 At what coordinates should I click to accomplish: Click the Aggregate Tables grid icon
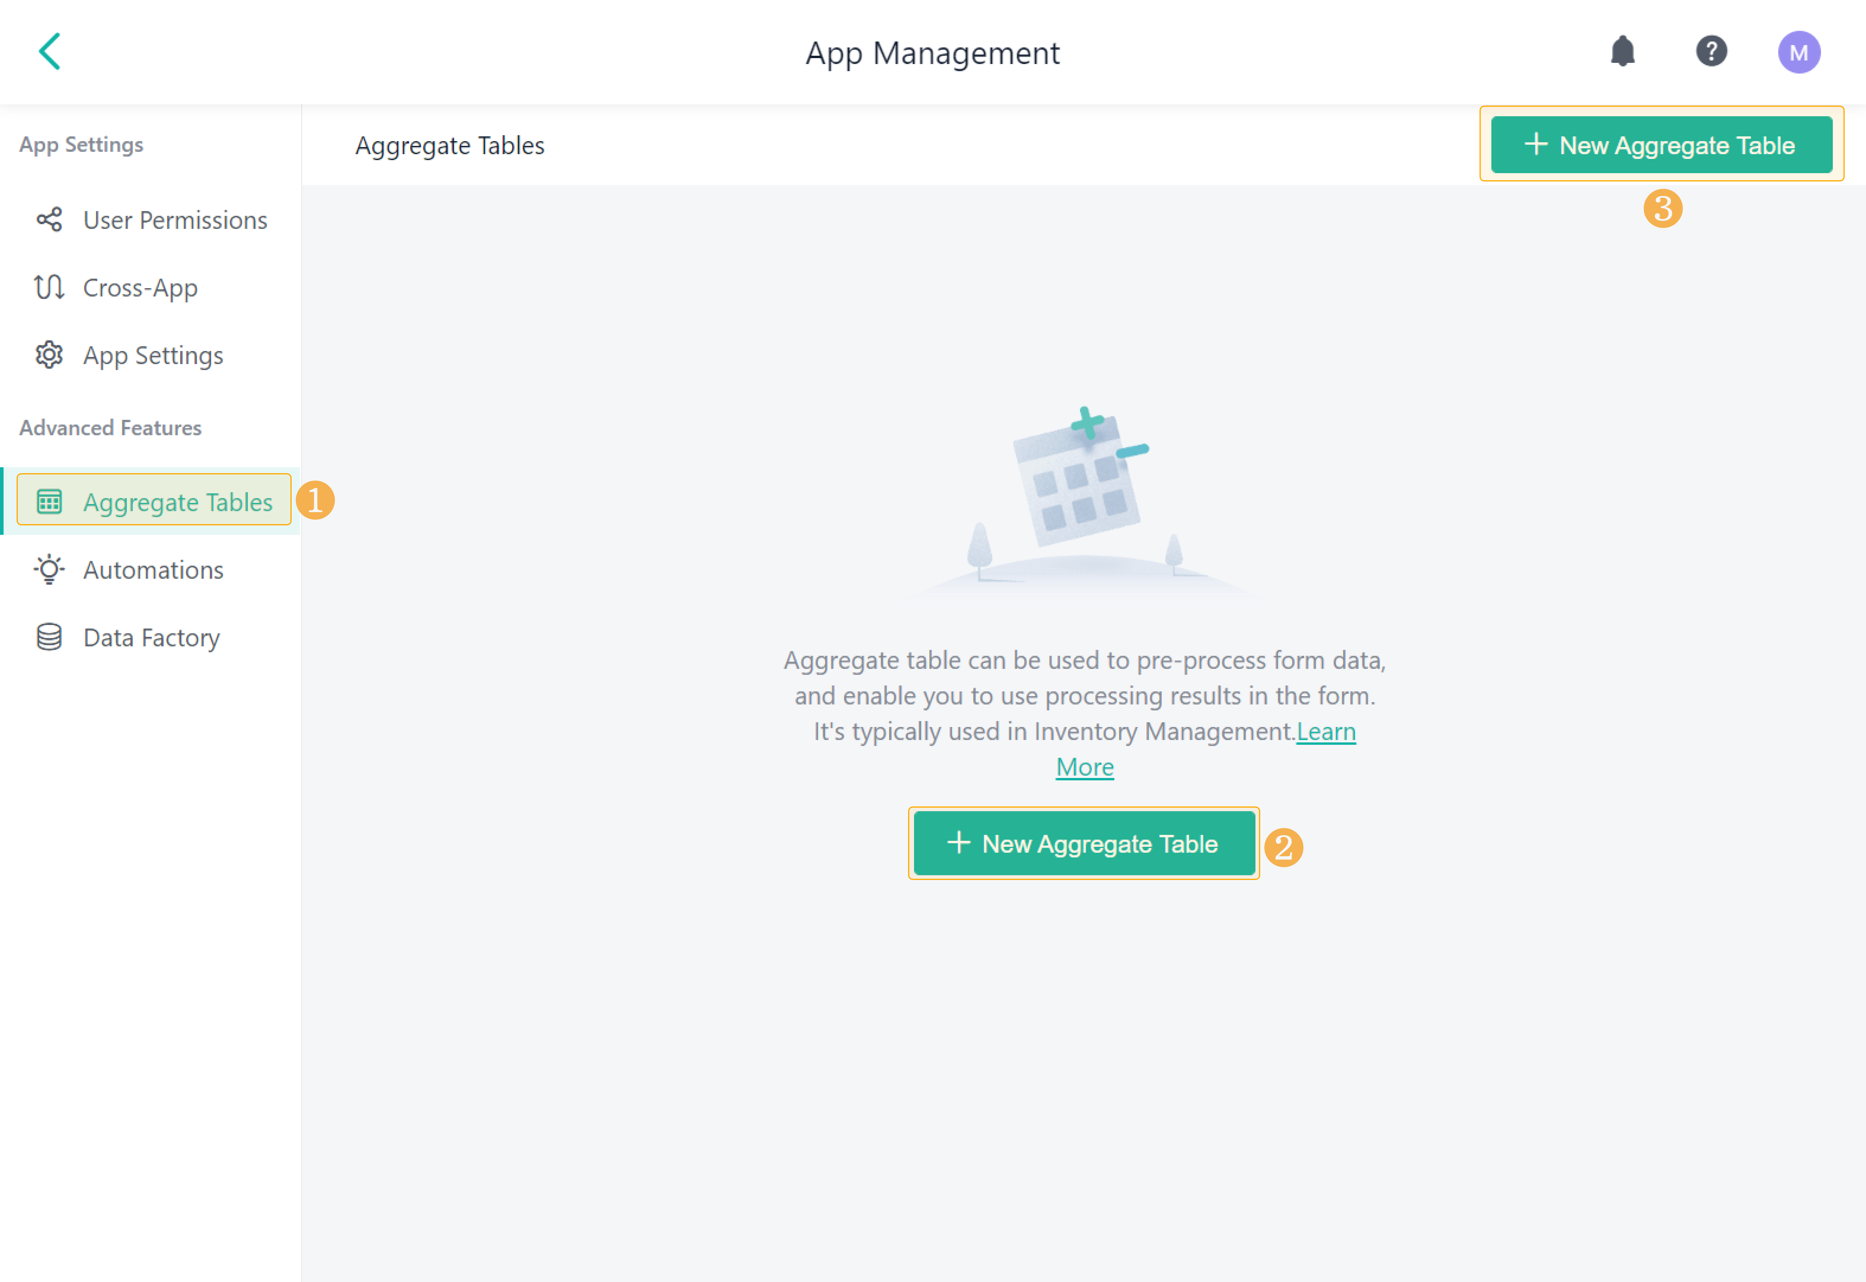pyautogui.click(x=49, y=502)
